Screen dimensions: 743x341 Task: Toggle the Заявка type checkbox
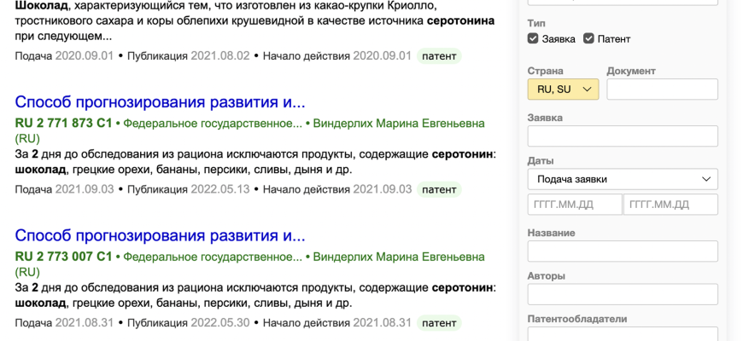point(533,38)
